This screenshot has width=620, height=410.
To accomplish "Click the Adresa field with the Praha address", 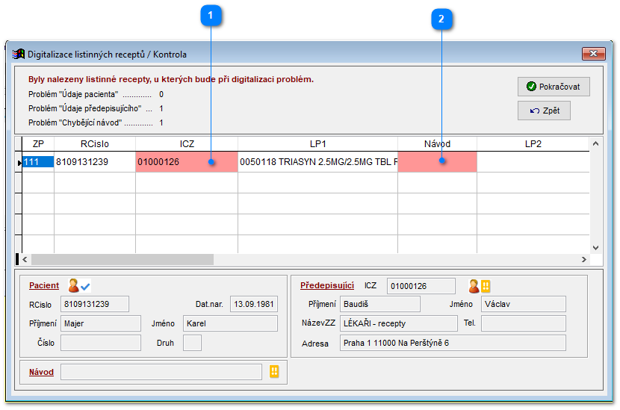I will click(452, 343).
